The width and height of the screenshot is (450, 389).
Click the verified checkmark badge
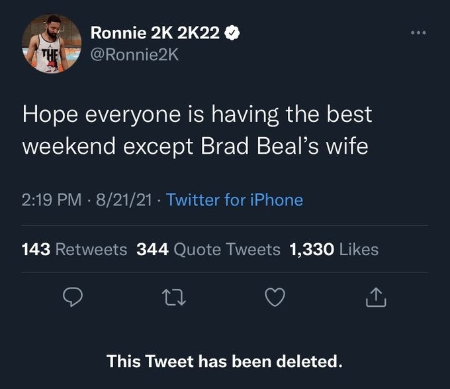coord(231,33)
